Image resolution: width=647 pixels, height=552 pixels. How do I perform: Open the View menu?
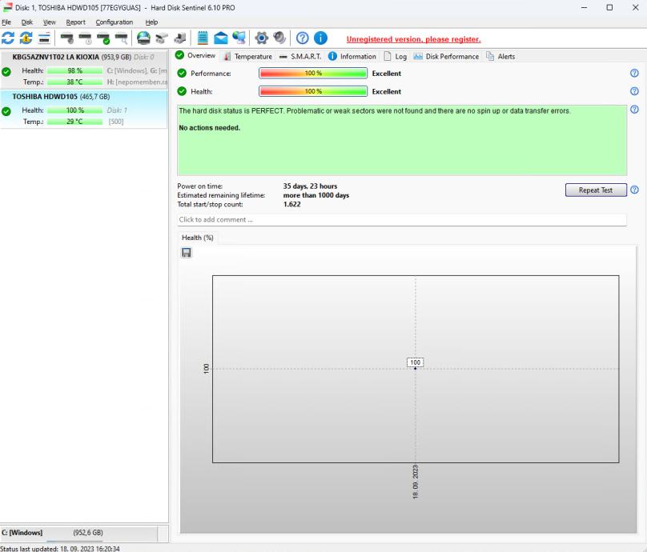(x=49, y=22)
